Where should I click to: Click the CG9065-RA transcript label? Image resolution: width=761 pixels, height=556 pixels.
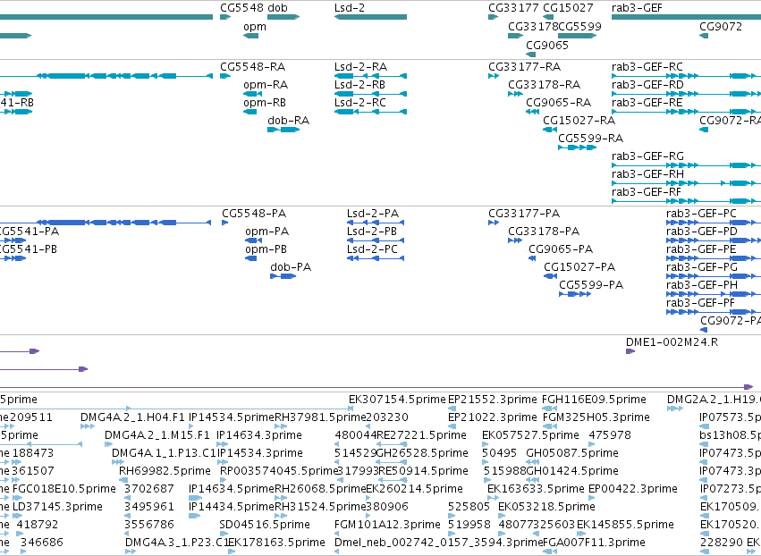(559, 103)
